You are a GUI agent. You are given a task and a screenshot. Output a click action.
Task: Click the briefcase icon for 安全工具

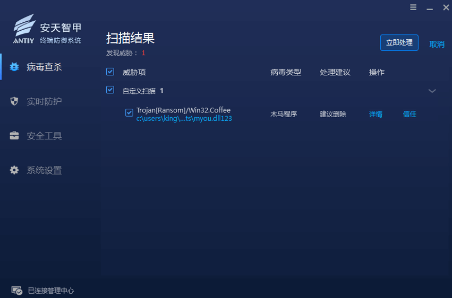click(x=14, y=136)
